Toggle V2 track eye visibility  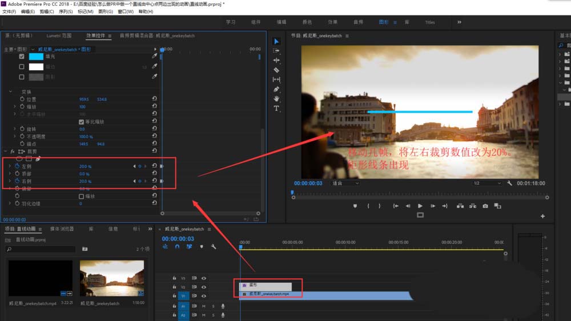point(204,287)
